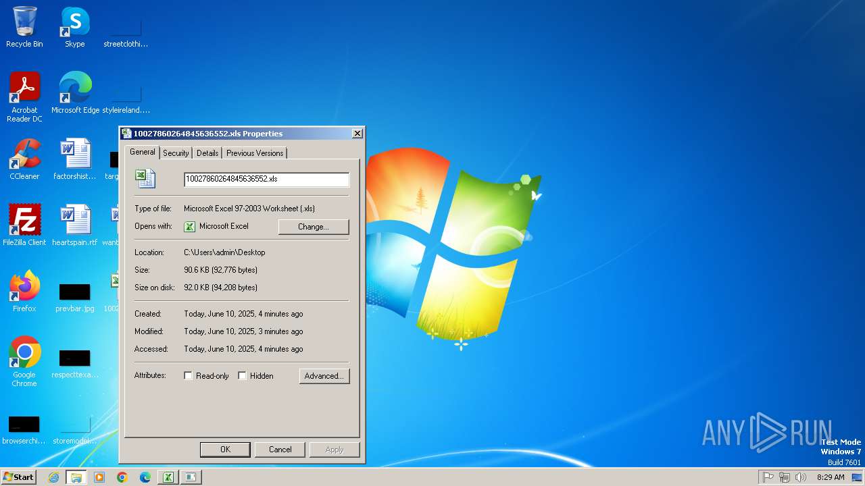
Task: Open the Start menu
Action: coord(18,477)
